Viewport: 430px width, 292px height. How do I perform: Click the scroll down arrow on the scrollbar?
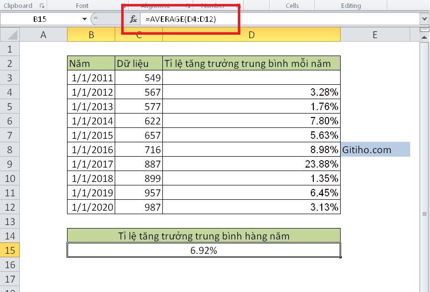point(425,289)
